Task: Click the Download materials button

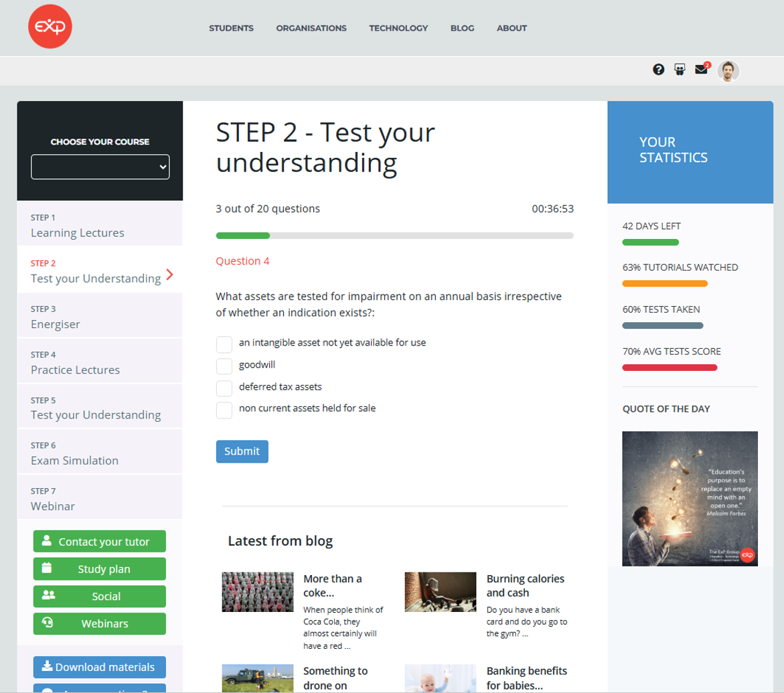Action: 99,667
